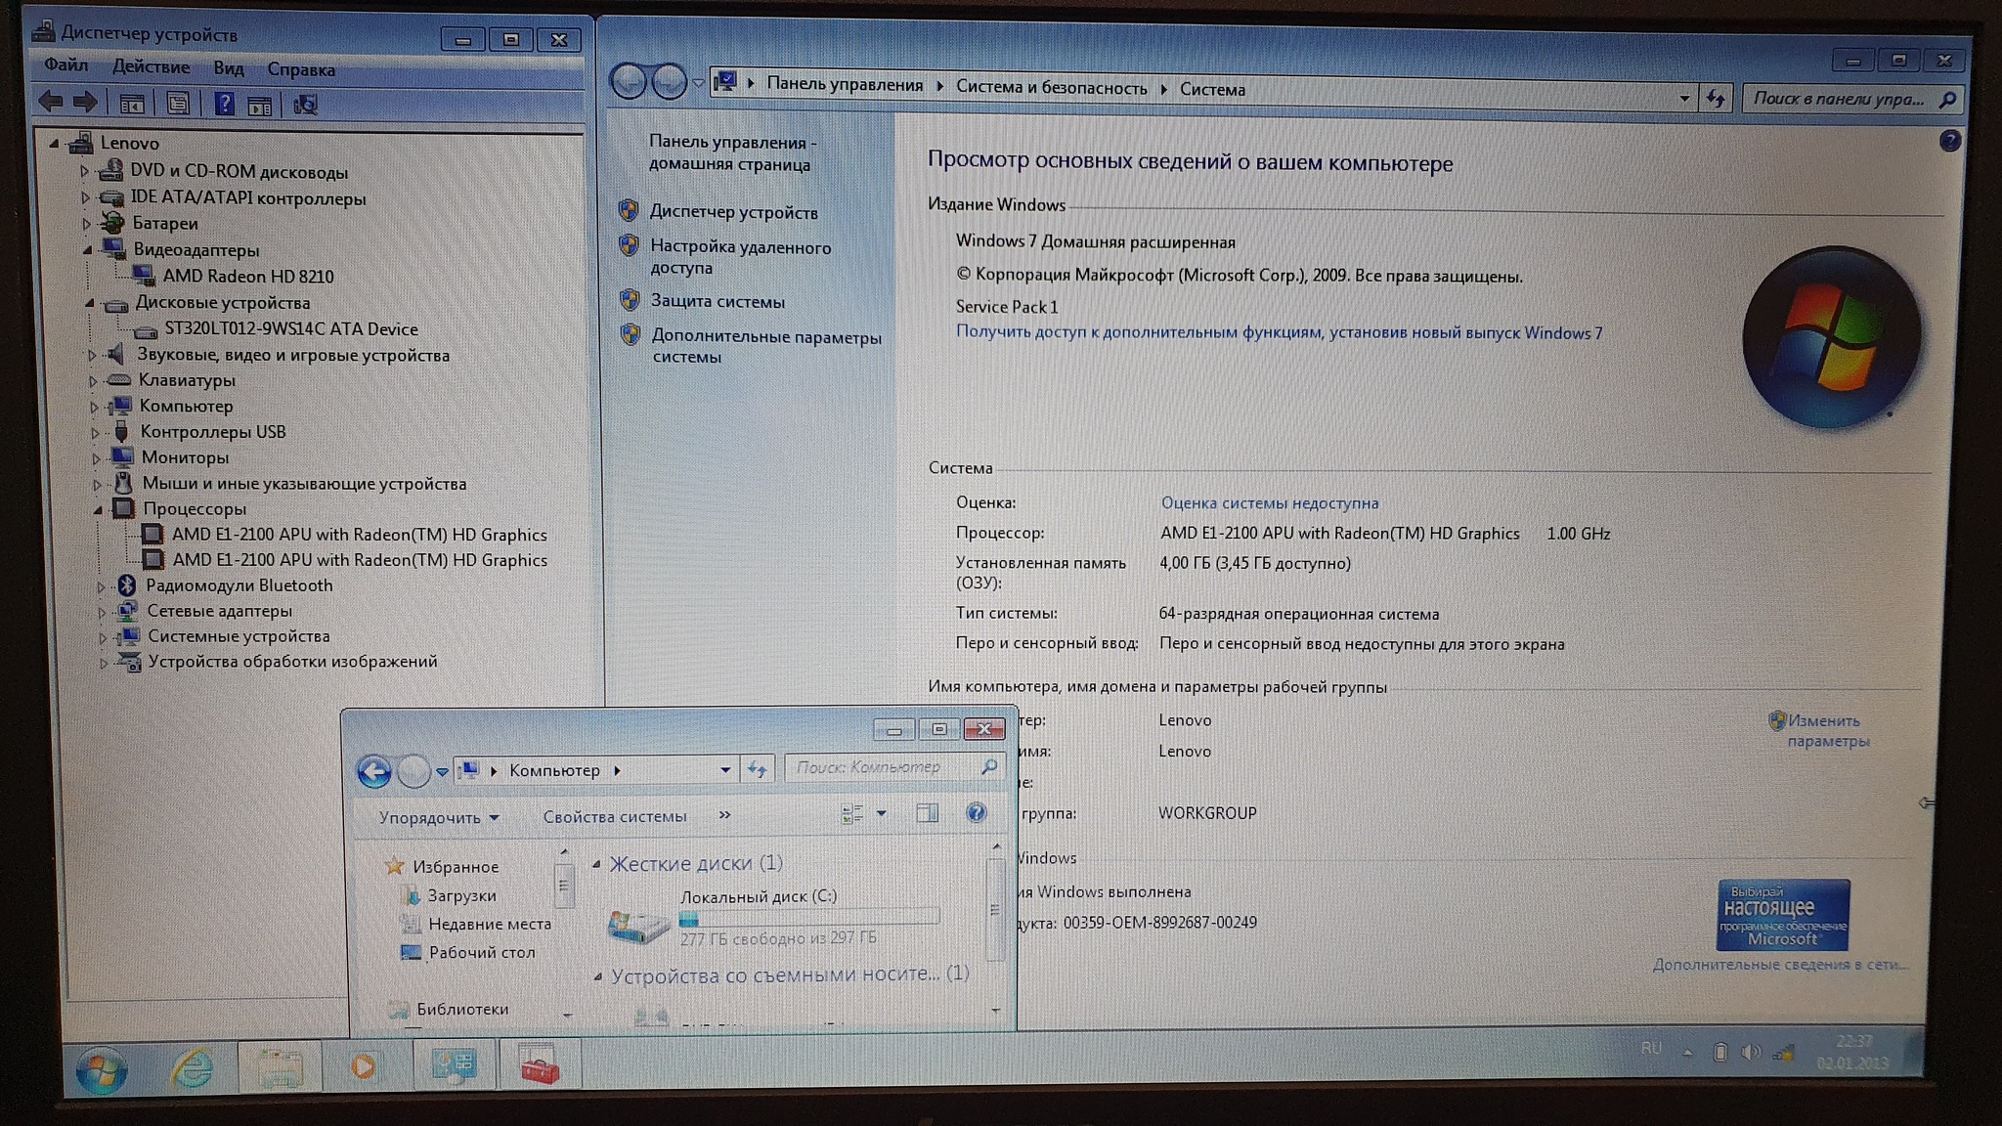This screenshot has height=1126, width=2002.
Task: Open Internet Explorer from the taskbar
Action: (193, 1066)
